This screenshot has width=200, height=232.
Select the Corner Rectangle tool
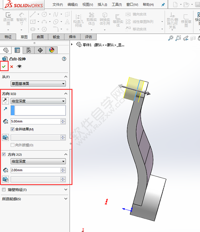(x=33, y=22)
